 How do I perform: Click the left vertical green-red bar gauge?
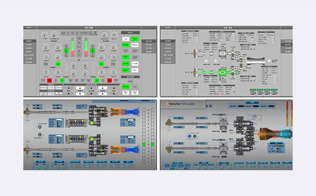pyautogui.click(x=73, y=48)
